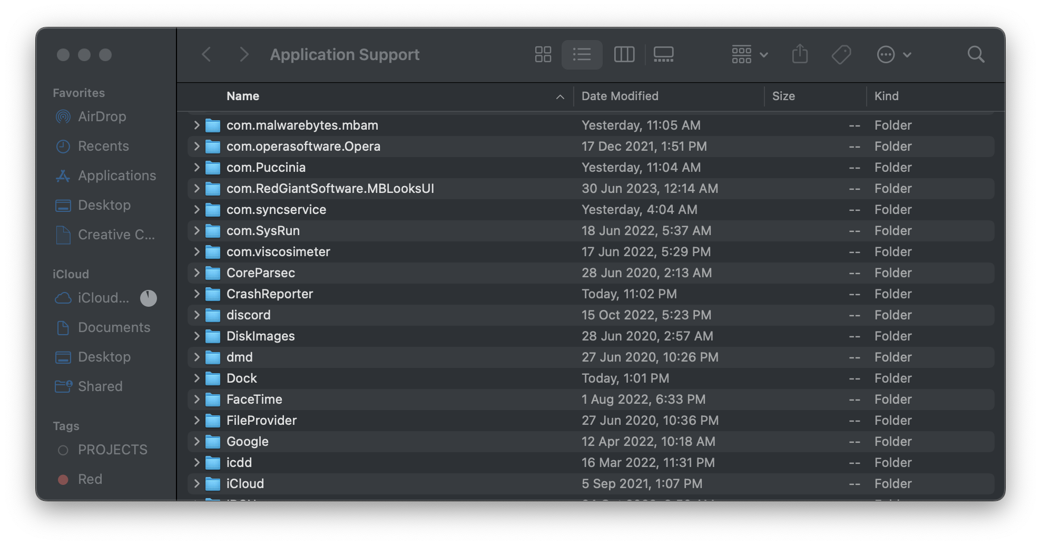
Task: Open the Group By dropdown
Action: (749, 54)
